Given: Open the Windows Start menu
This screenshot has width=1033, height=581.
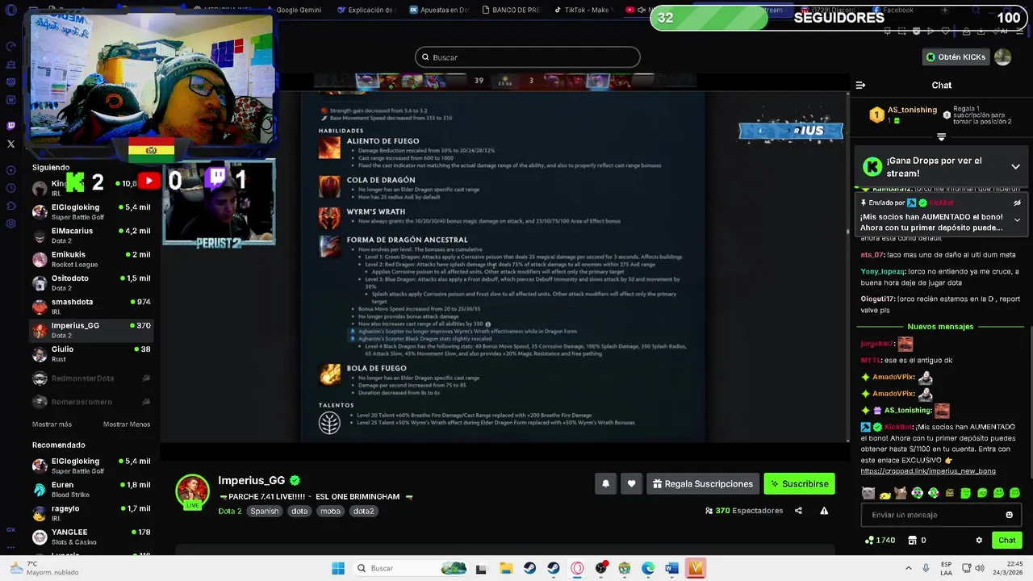Looking at the screenshot, I should 338,568.
